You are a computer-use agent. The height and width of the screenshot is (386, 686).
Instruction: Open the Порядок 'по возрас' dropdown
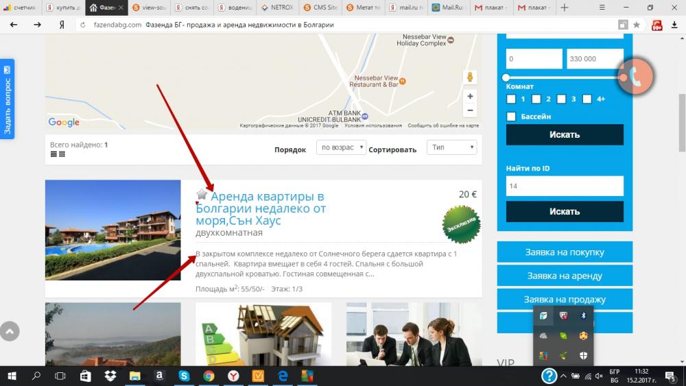341,147
